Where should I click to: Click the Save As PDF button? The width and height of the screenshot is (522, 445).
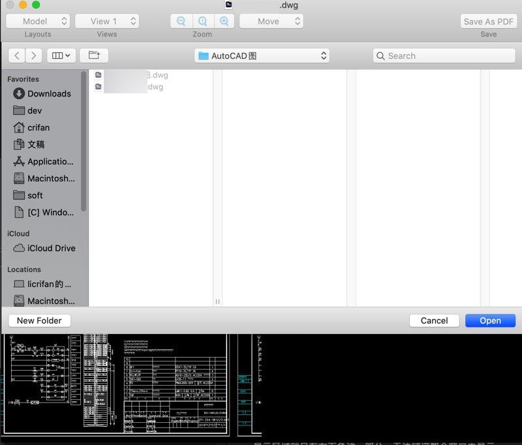(488, 22)
